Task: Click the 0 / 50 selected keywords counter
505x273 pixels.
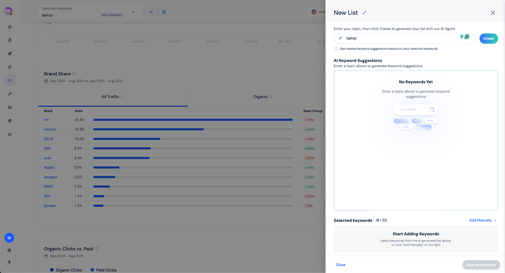Action: (x=381, y=220)
